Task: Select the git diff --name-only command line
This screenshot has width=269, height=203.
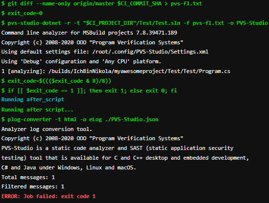Action: [x=101, y=3]
